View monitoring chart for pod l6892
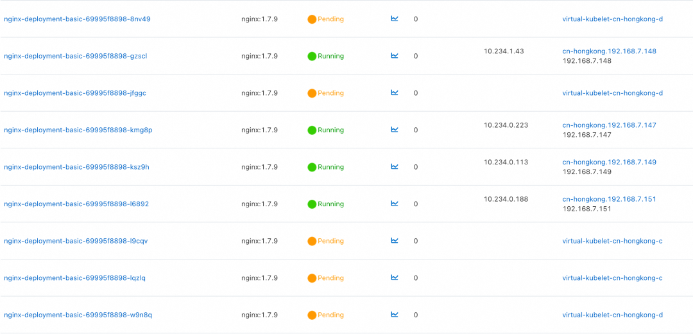Viewport: 693px width, 334px height. [x=395, y=204]
